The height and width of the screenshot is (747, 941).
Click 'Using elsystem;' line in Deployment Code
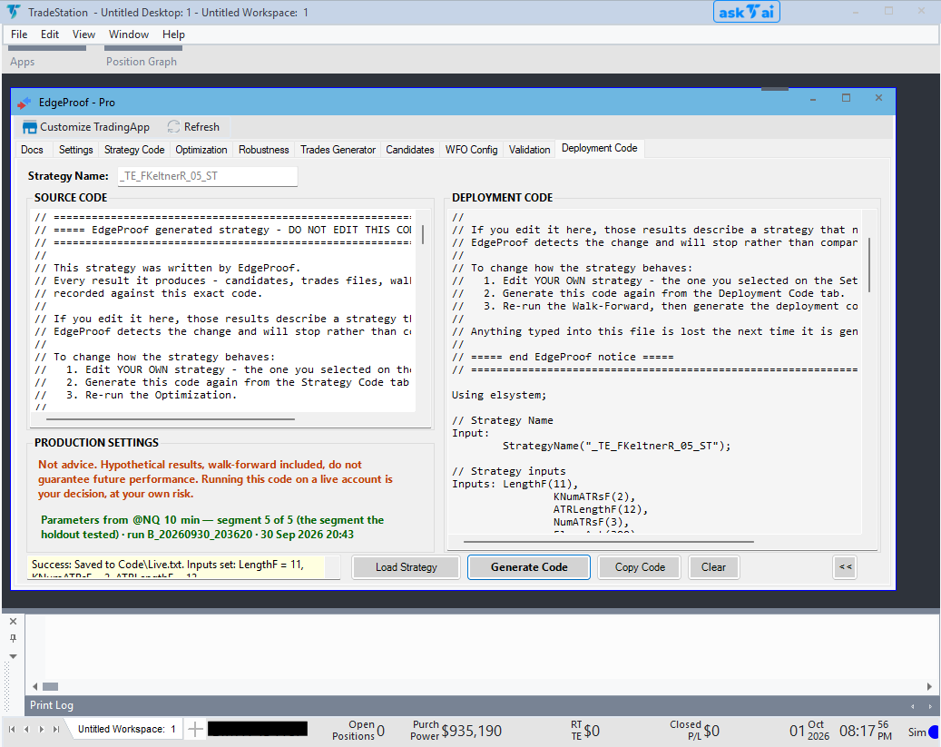coord(499,395)
